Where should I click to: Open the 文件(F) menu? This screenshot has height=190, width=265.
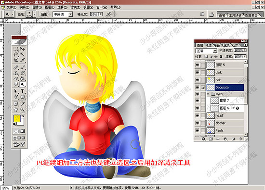(12, 7)
